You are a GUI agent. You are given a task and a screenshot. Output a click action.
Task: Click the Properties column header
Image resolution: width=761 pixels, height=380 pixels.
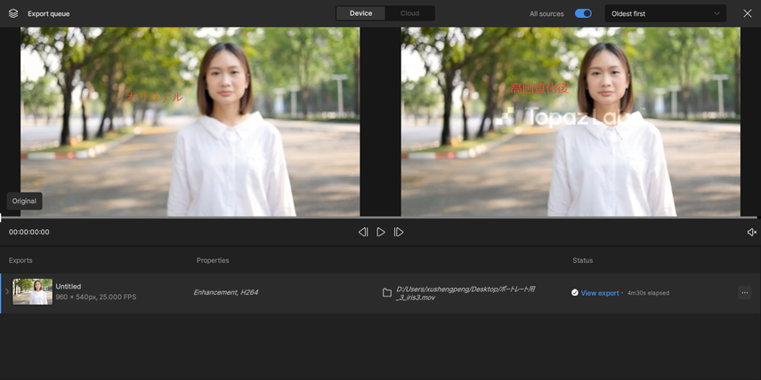(x=213, y=260)
